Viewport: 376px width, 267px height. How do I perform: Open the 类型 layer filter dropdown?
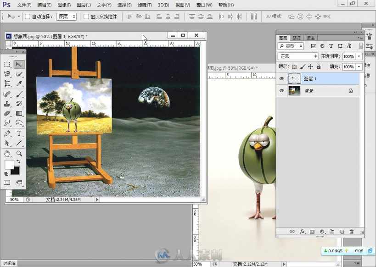291,46
